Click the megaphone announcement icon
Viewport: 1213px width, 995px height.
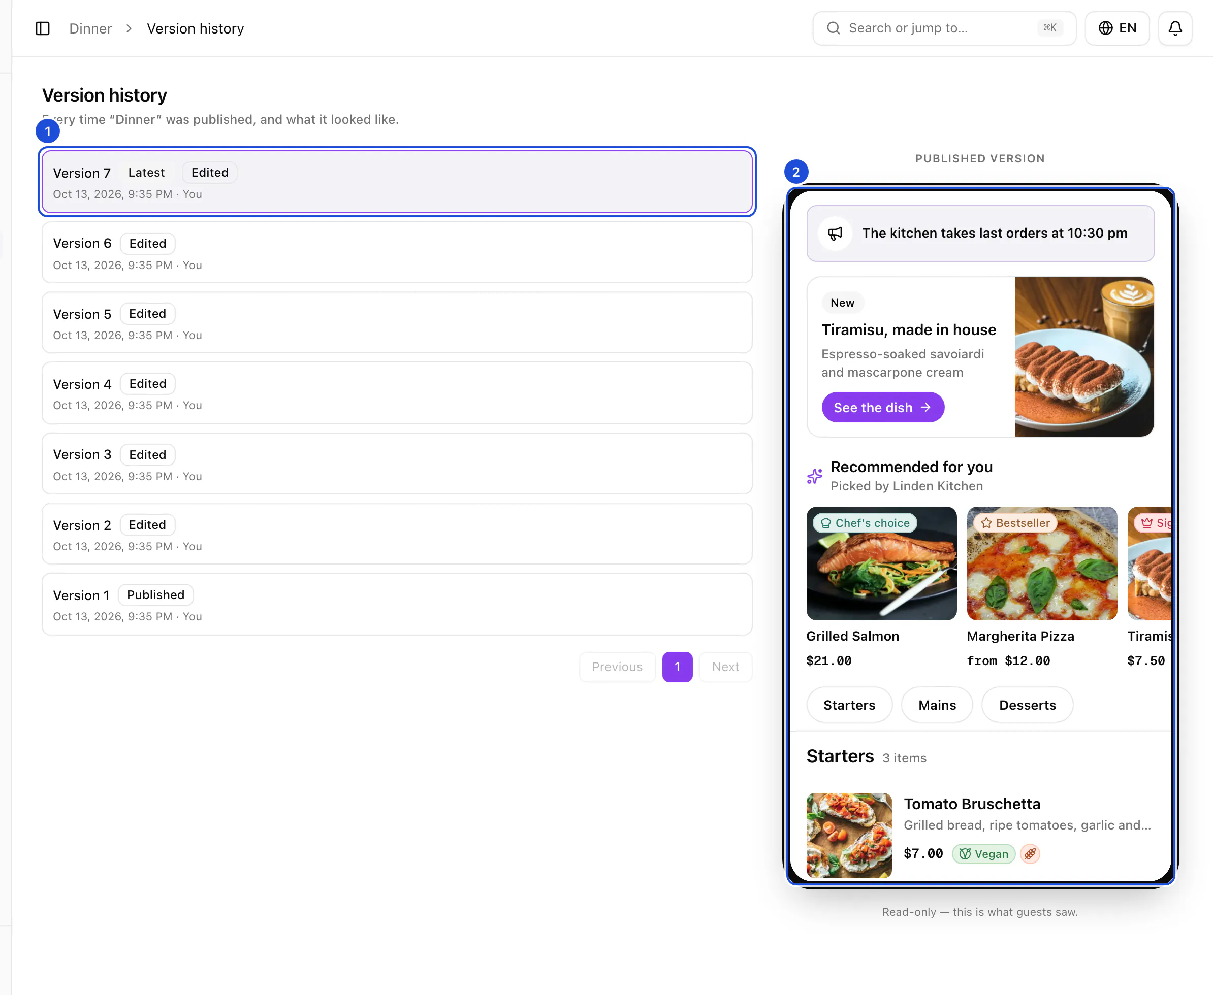coord(835,234)
